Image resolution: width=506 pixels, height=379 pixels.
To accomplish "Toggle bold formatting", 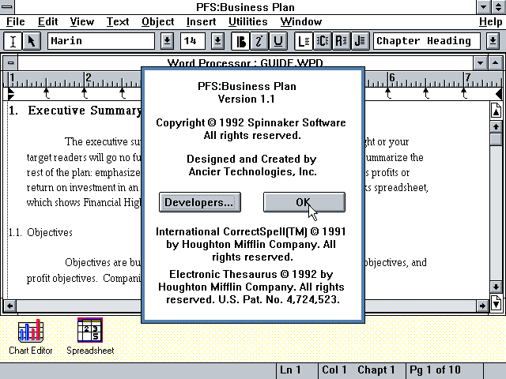I will click(x=240, y=41).
